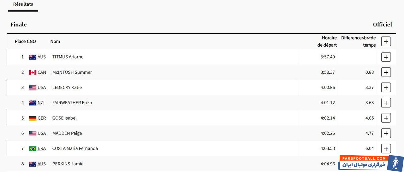Select athlete name PERKINS Jamie
The image size is (404, 172).
tap(68, 164)
